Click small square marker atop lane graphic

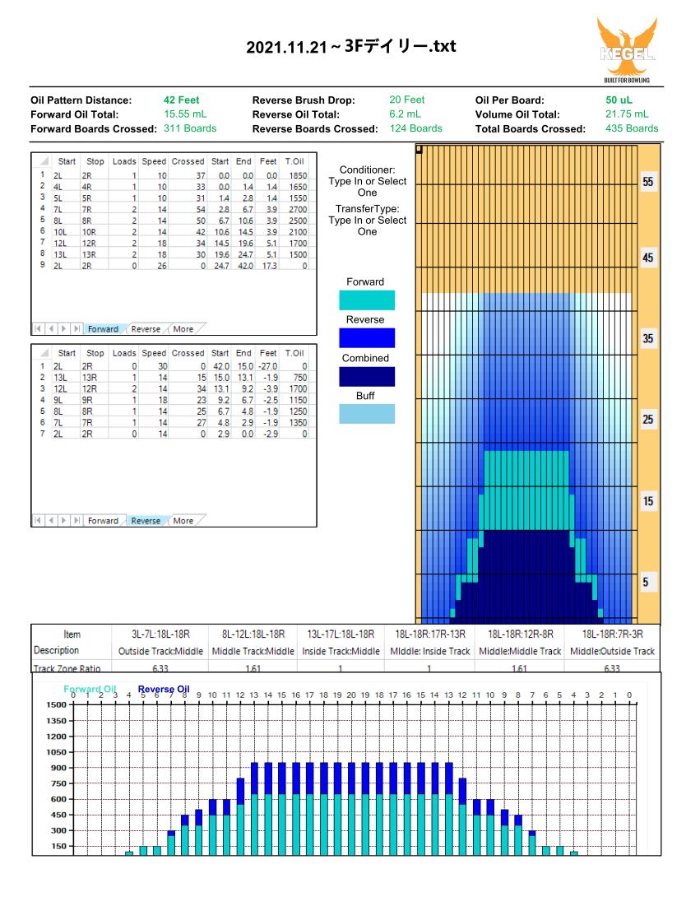(x=420, y=149)
